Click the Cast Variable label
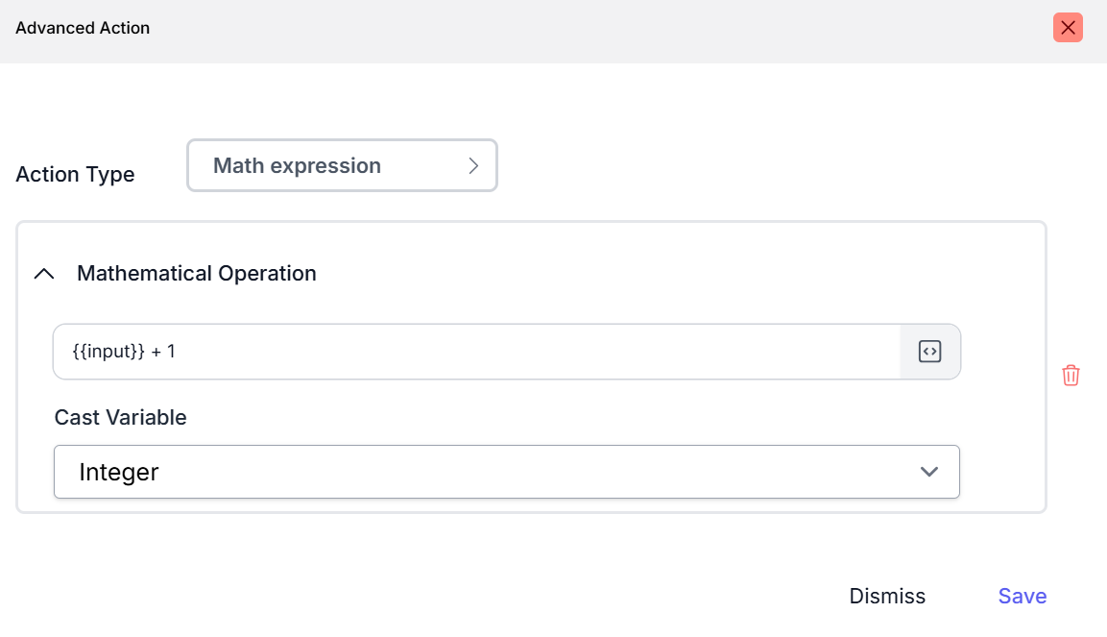Image resolution: width=1107 pixels, height=637 pixels. [120, 417]
